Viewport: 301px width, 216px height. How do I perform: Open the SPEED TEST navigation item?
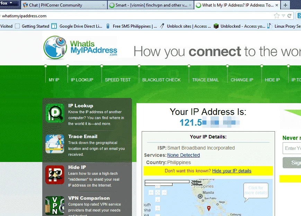pyautogui.click(x=118, y=80)
